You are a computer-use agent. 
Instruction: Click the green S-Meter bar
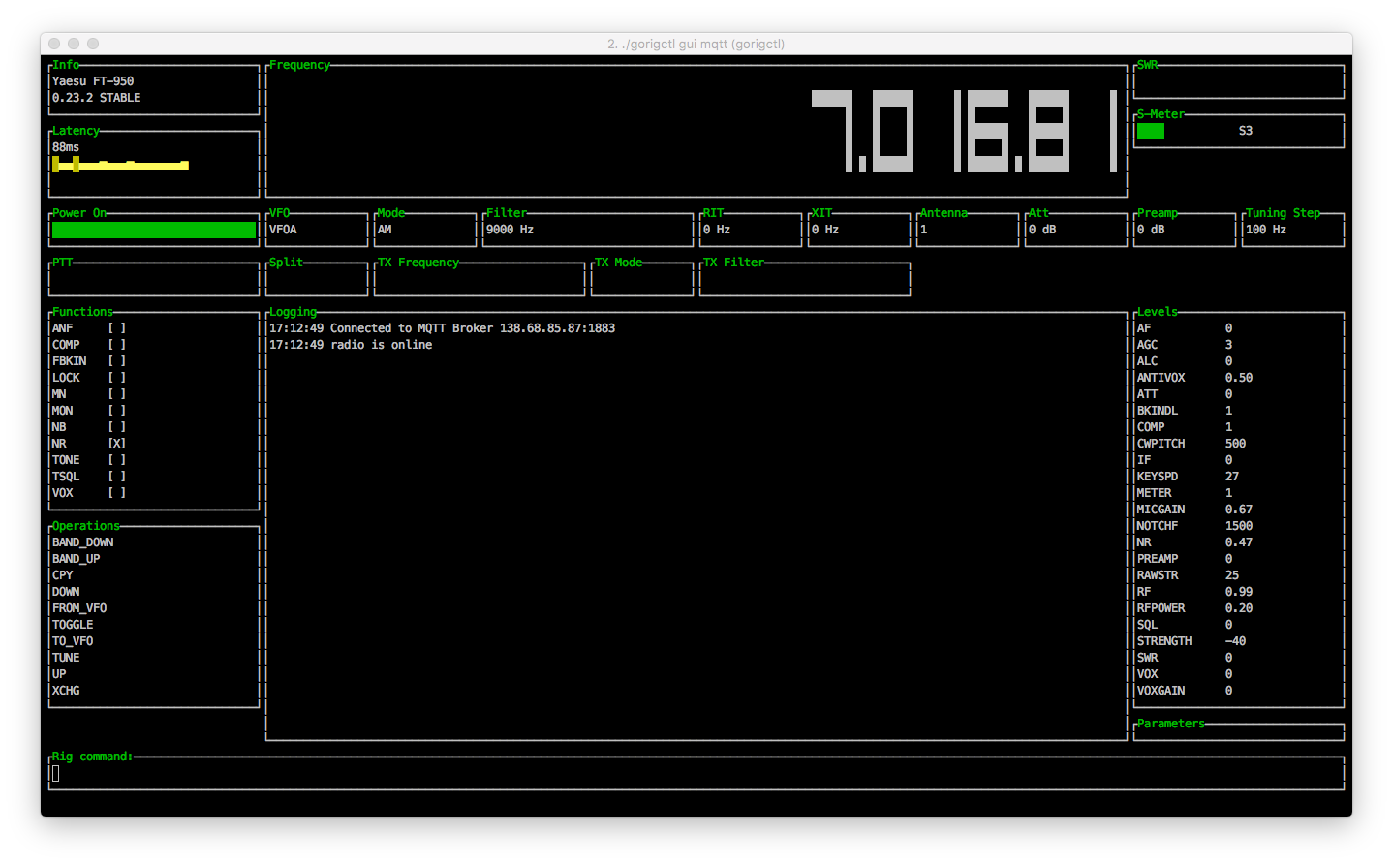click(x=1151, y=131)
